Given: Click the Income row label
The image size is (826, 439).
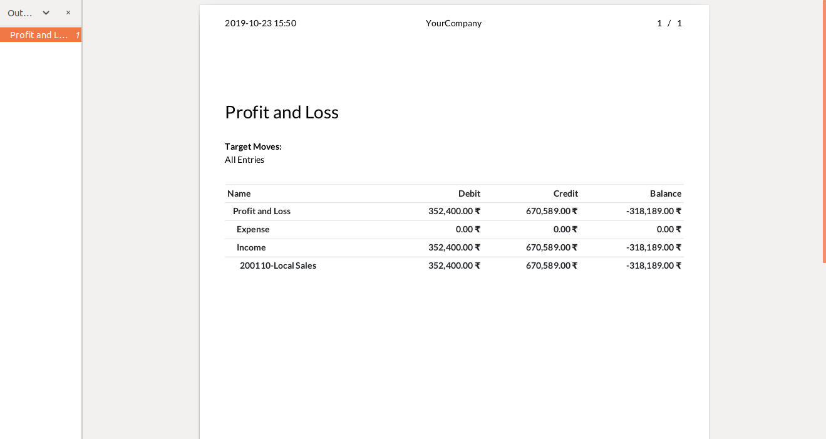Looking at the screenshot, I should pyautogui.click(x=251, y=247).
